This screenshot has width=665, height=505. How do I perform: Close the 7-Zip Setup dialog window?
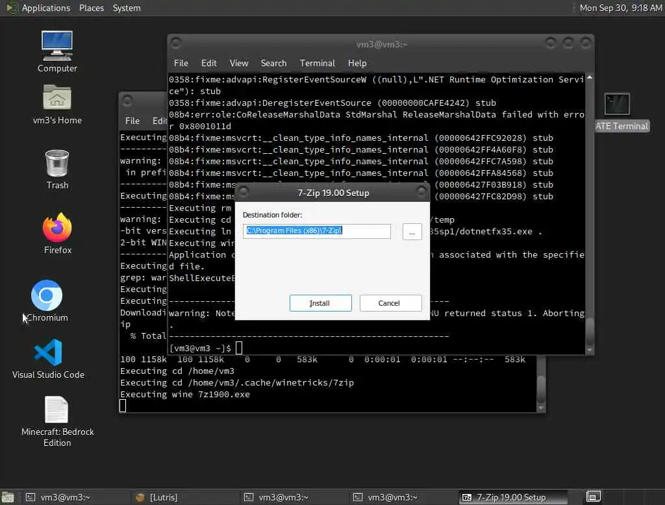(421, 192)
